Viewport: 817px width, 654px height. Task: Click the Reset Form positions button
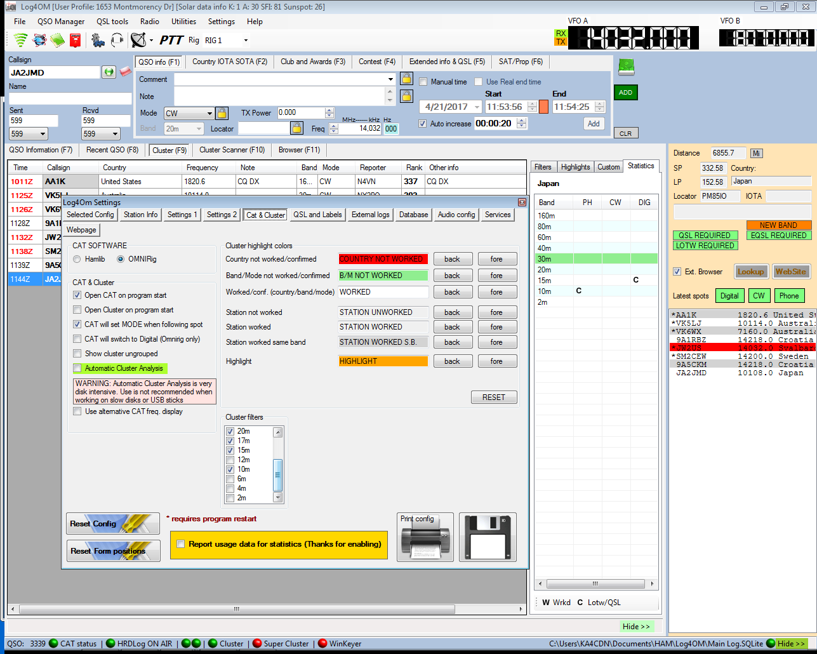coord(113,551)
